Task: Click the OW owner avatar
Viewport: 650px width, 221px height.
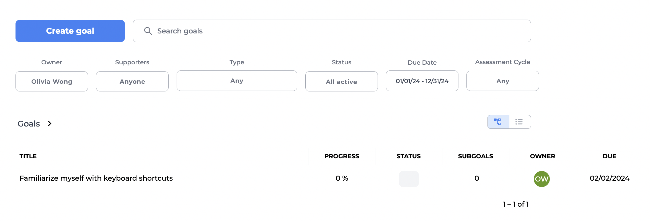Action: click(541, 179)
